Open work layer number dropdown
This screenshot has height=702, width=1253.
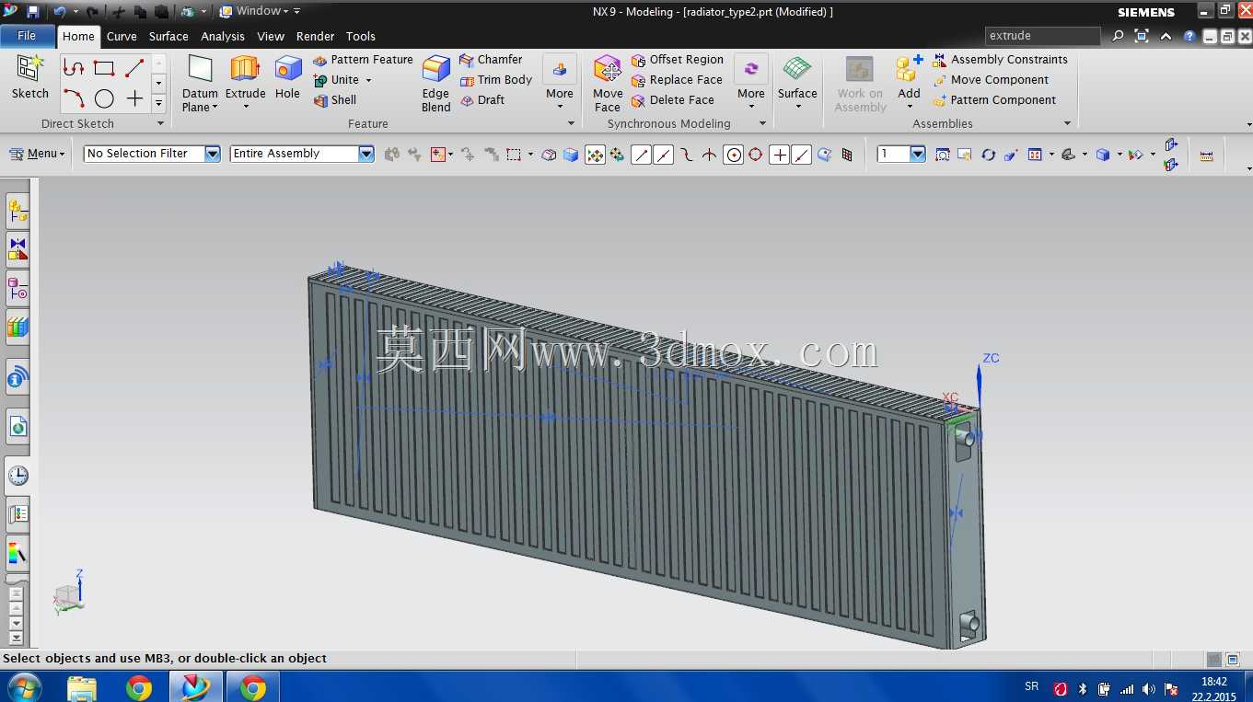[x=918, y=154]
